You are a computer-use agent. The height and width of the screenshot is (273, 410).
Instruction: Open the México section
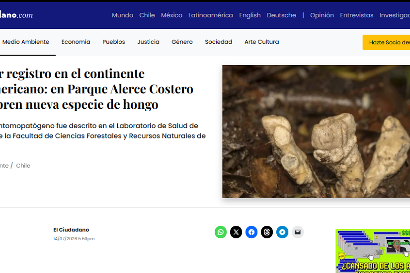(171, 15)
